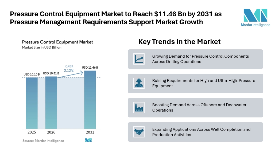Select the factory building icon
279x154 pixels.
pos(139,108)
